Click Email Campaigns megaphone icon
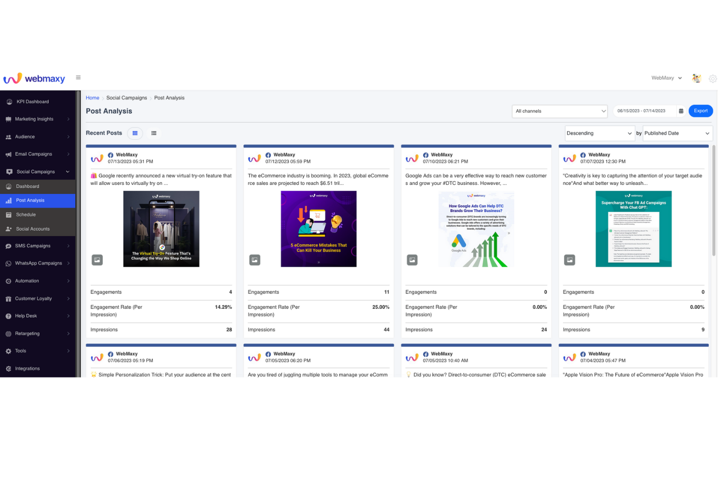This screenshot has width=718, height=479. [x=9, y=154]
